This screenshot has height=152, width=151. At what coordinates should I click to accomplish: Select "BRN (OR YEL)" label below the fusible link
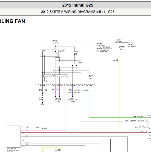pos(116,60)
